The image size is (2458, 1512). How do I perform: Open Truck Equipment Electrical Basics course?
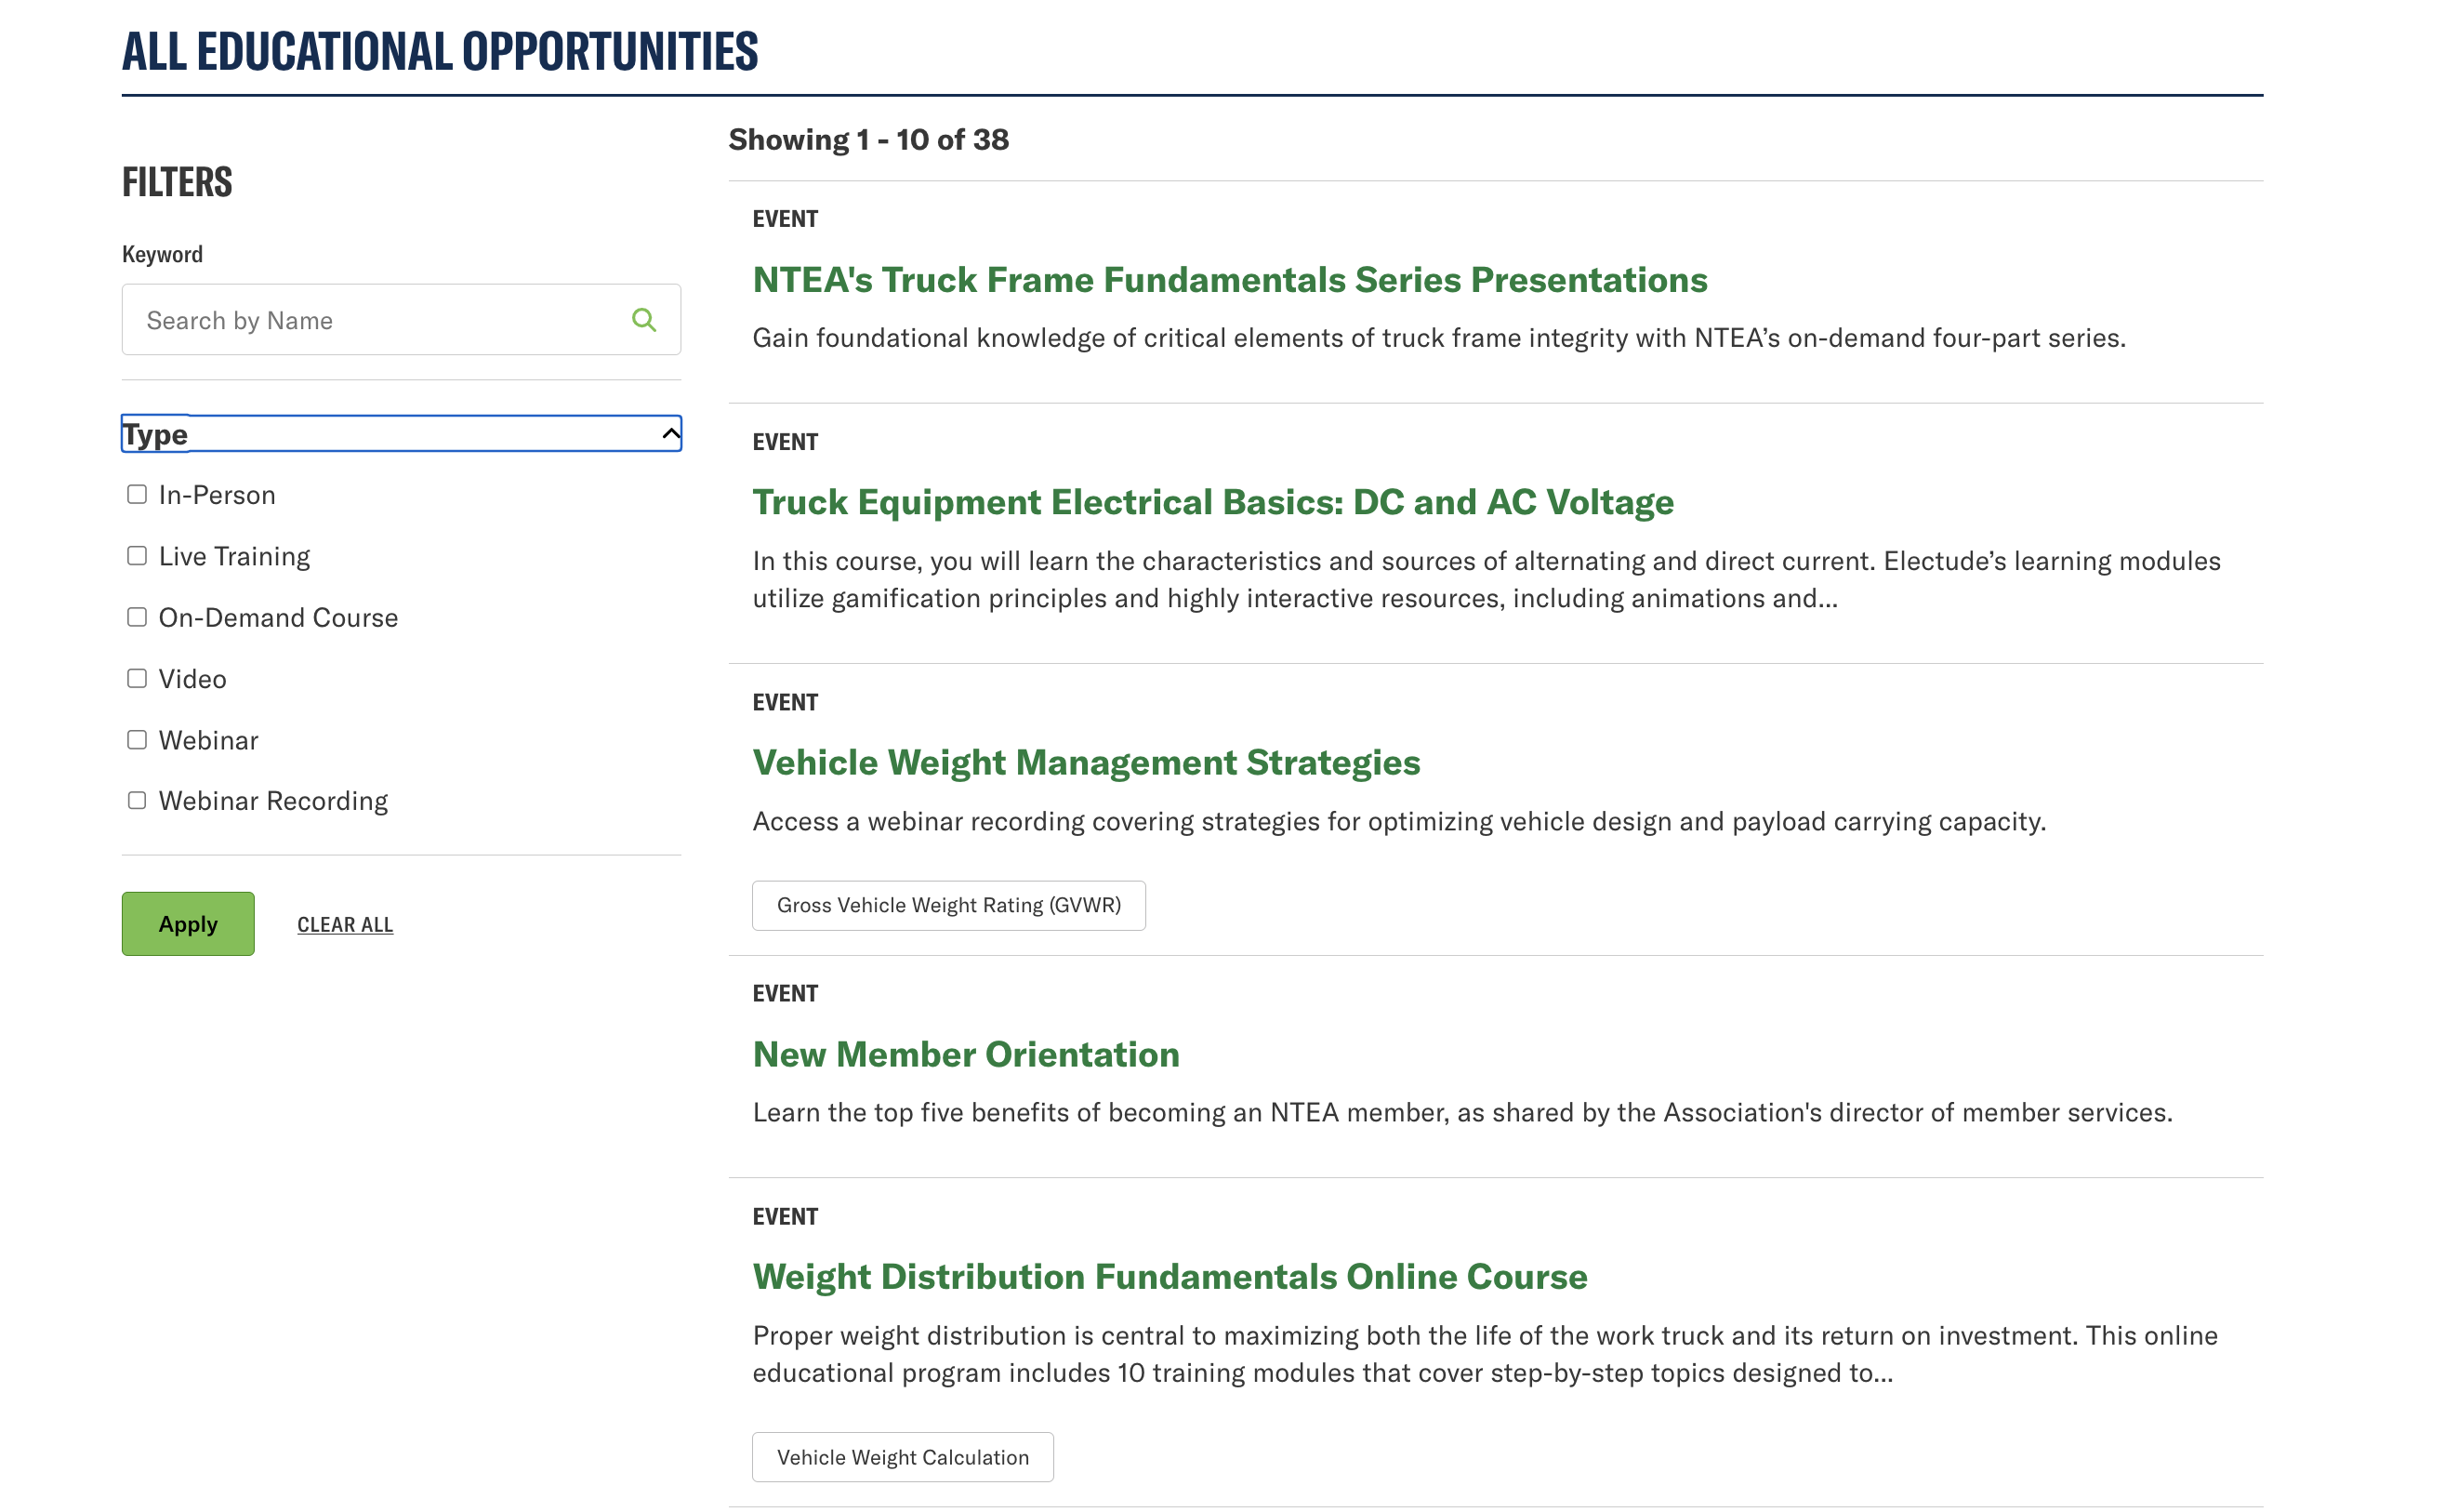1212,501
